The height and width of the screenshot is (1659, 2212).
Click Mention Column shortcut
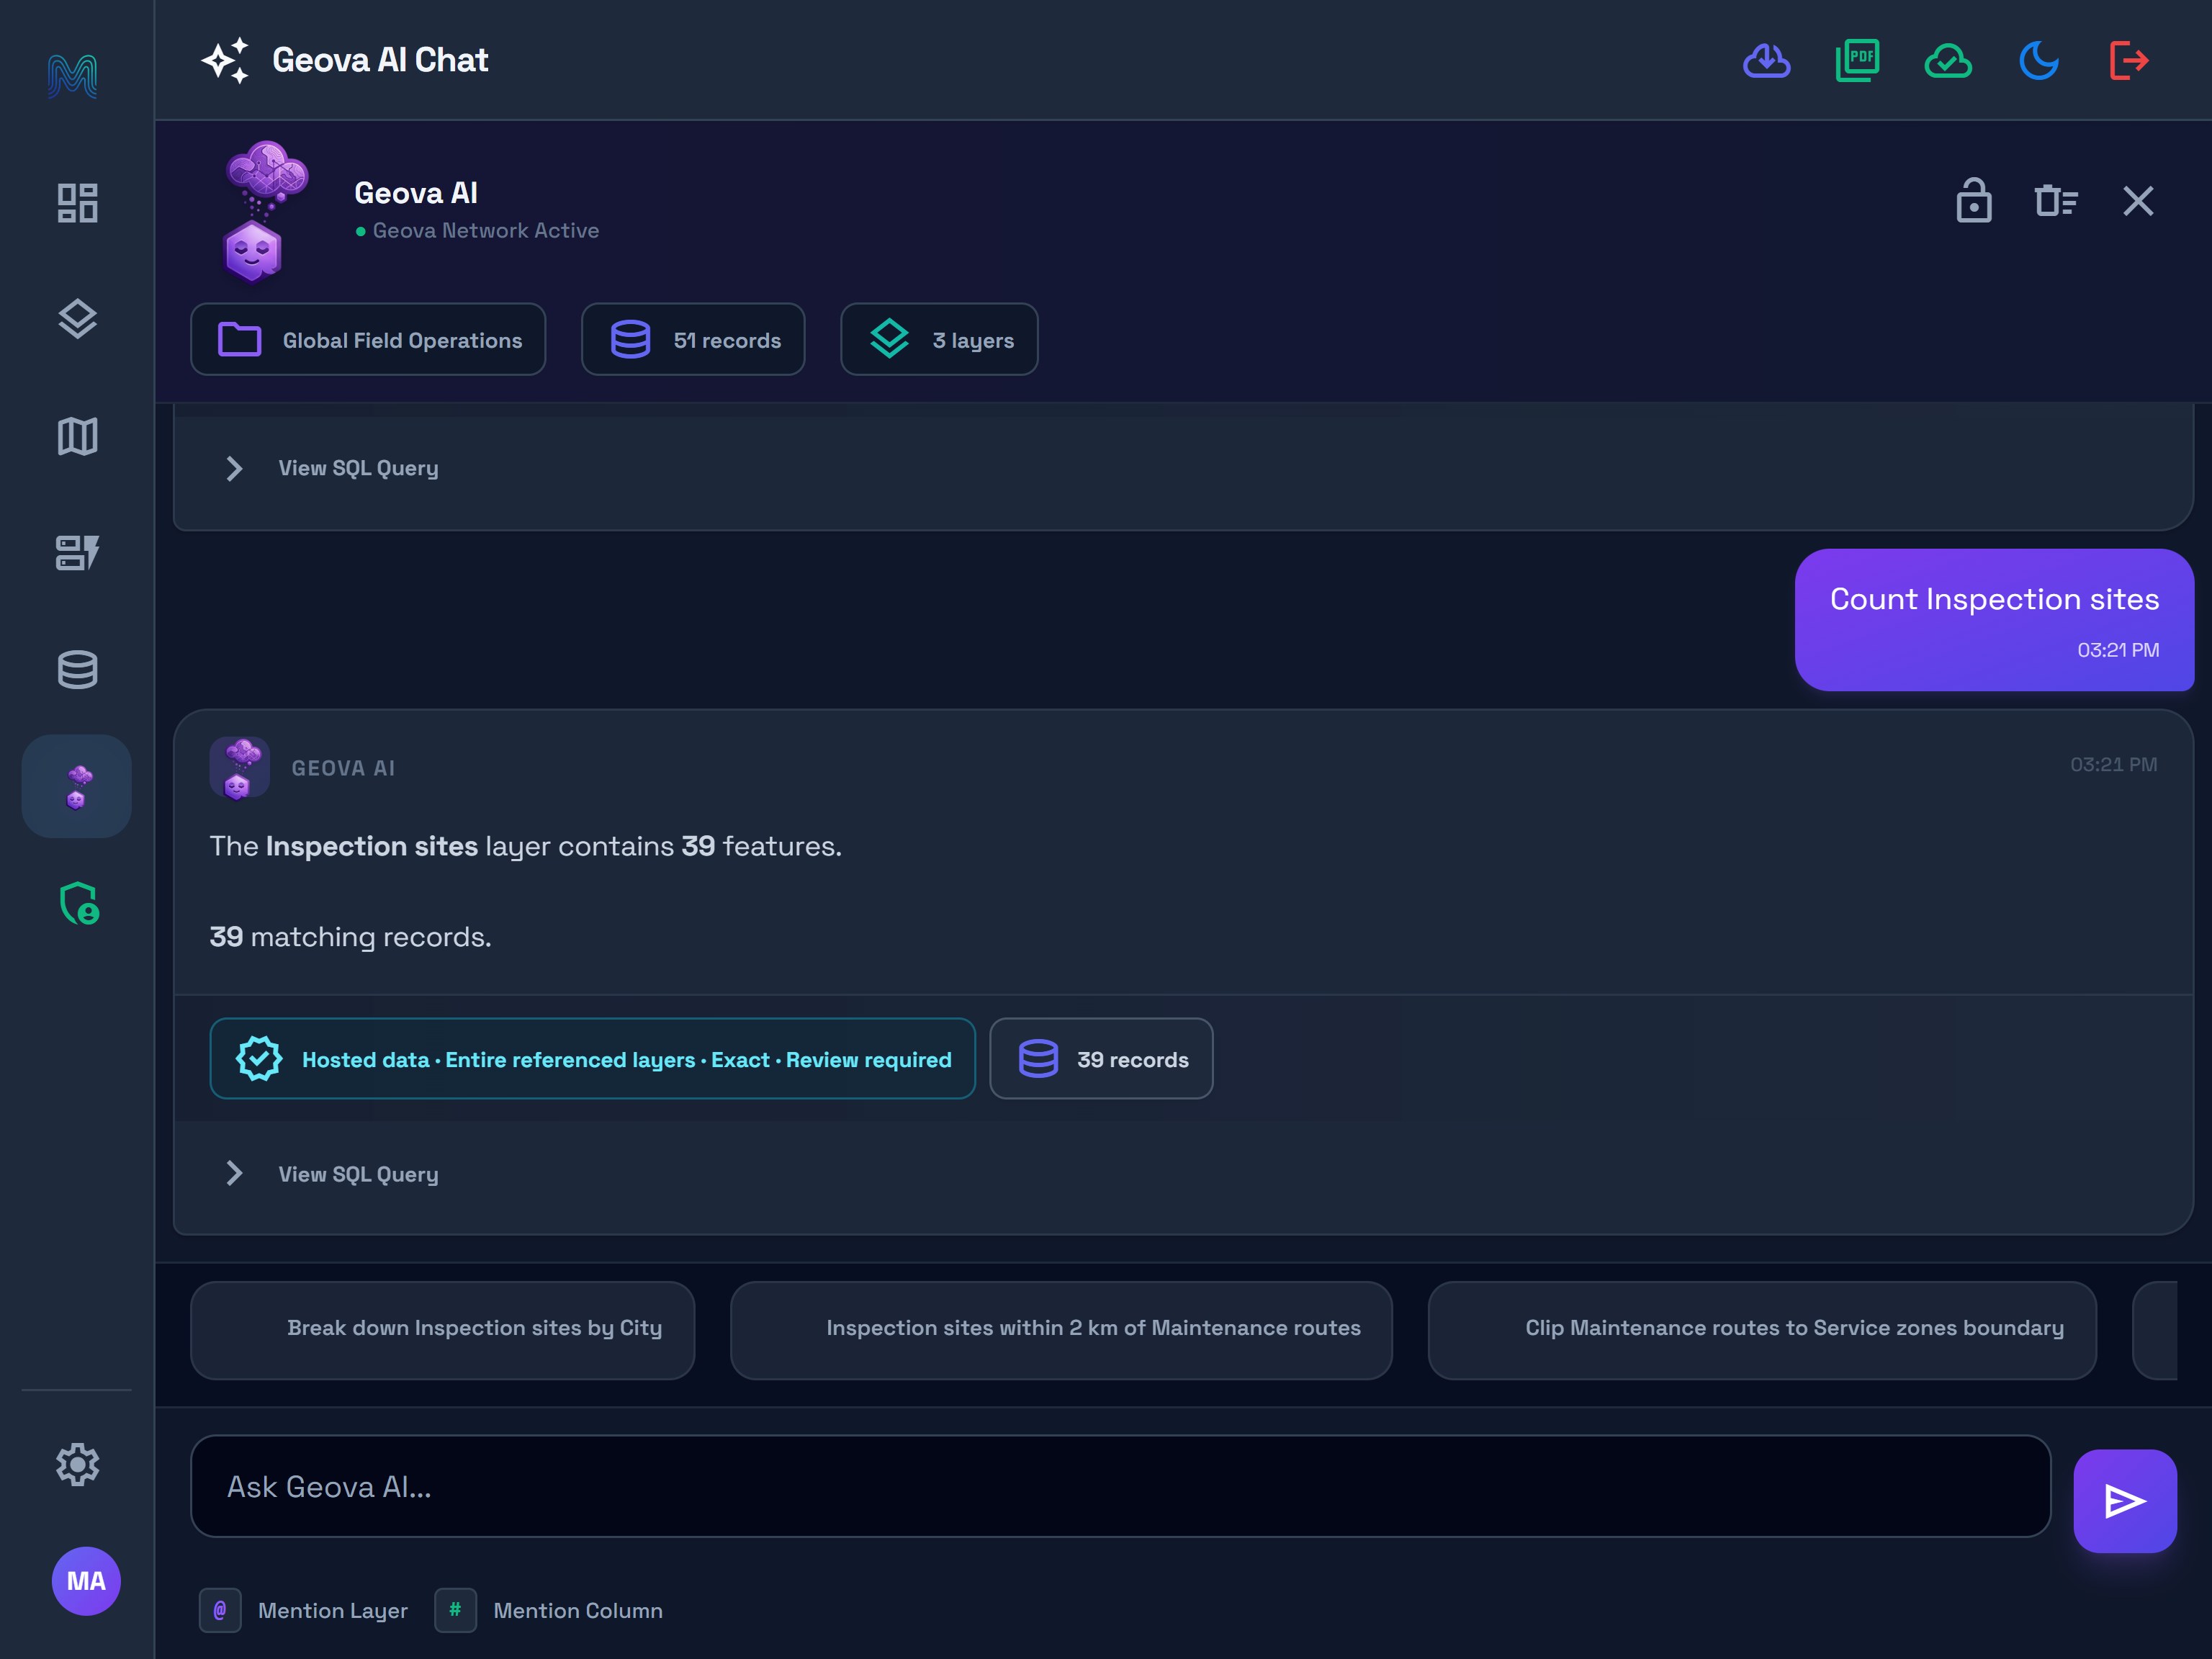[549, 1610]
